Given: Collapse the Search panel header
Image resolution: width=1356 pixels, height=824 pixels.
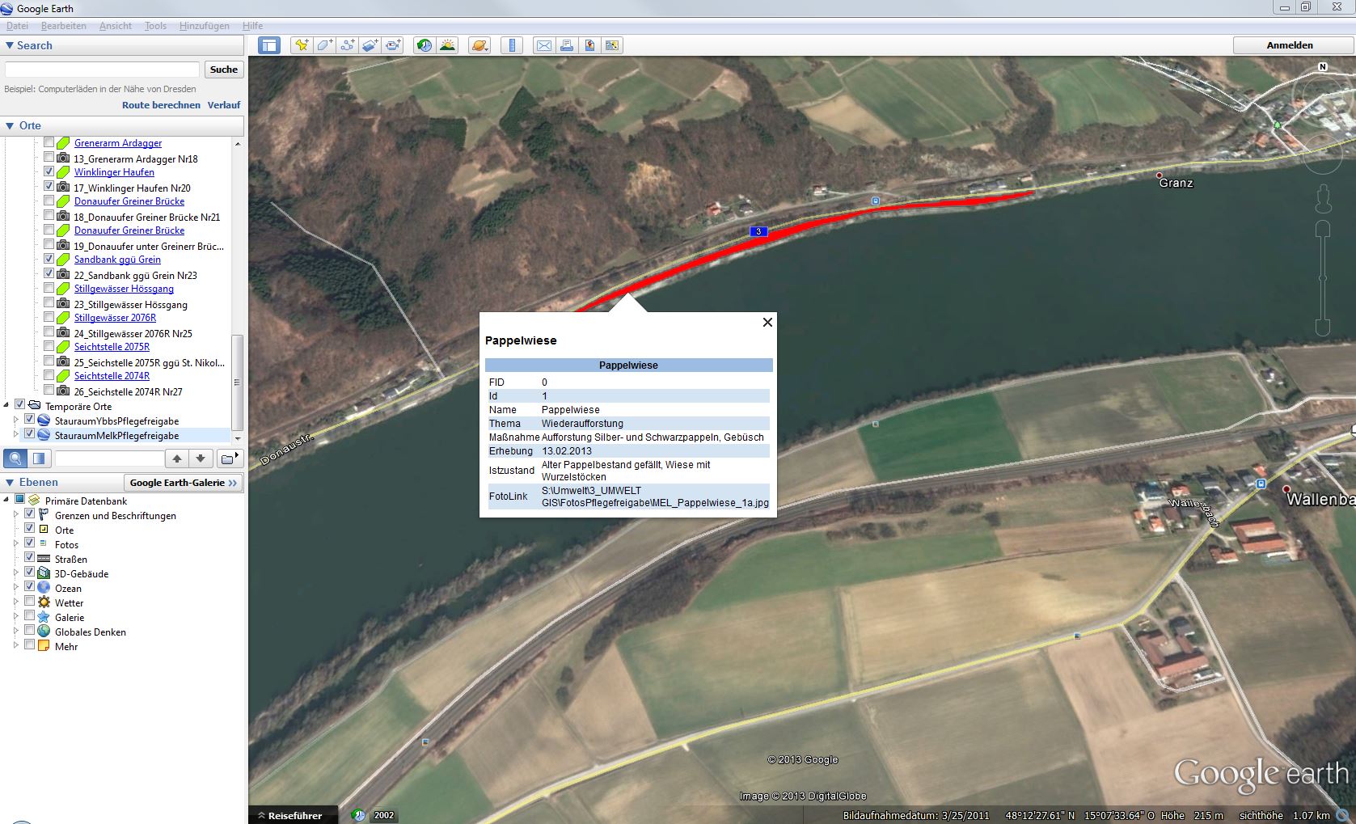Looking at the screenshot, I should pos(123,45).
